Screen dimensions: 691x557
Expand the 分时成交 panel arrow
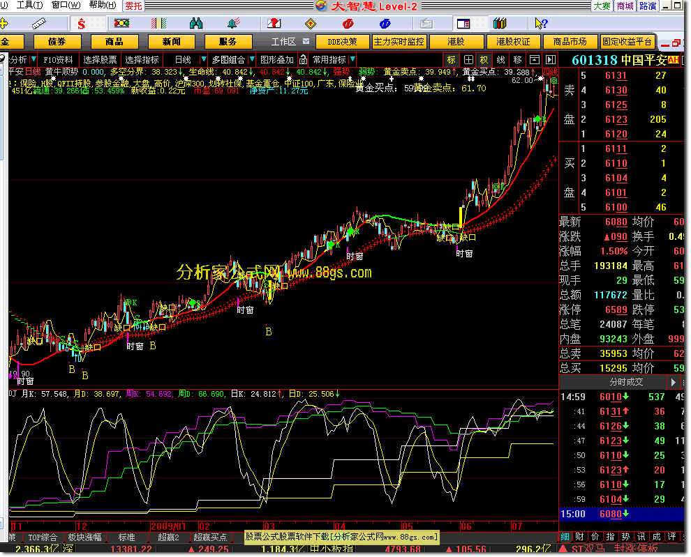pos(673,382)
